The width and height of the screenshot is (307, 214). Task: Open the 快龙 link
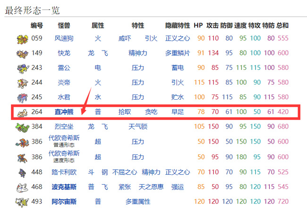(x=64, y=53)
